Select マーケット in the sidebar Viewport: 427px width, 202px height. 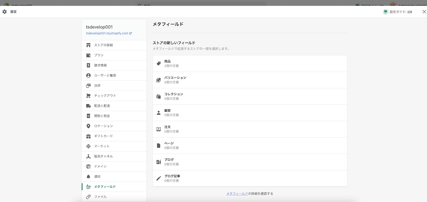(x=114, y=146)
